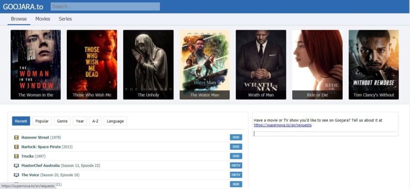Viewport: 410px width, 189px height.
Task: Click the TV icon beside The Voice
Action: (x=16, y=175)
